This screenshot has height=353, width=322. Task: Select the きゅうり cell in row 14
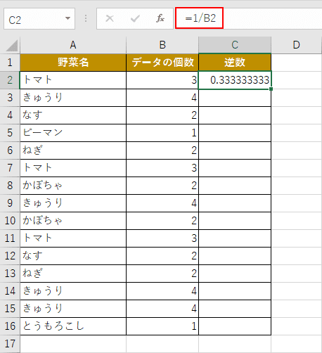[x=73, y=291]
